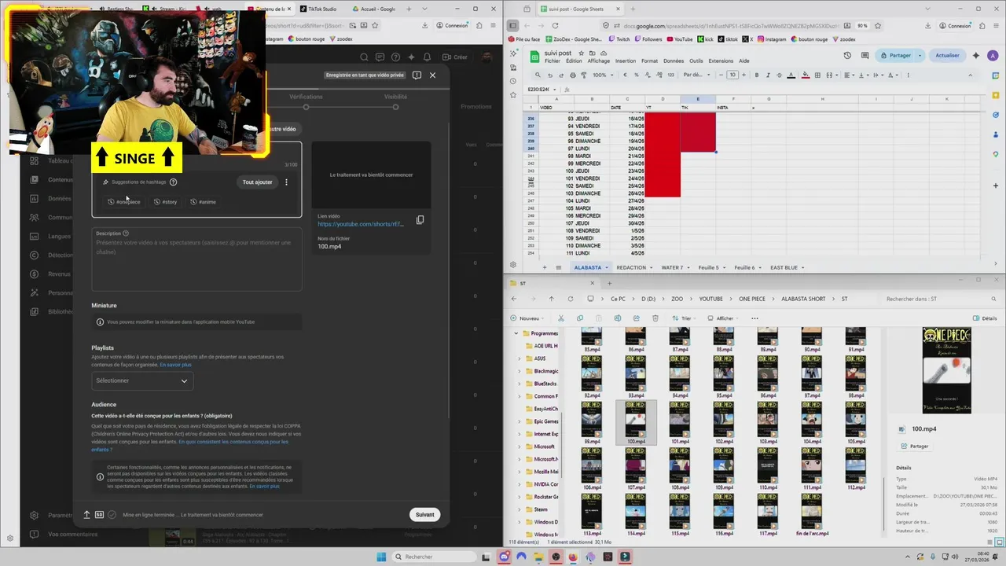Toggle the Détails pane in Explorer

coord(985,318)
